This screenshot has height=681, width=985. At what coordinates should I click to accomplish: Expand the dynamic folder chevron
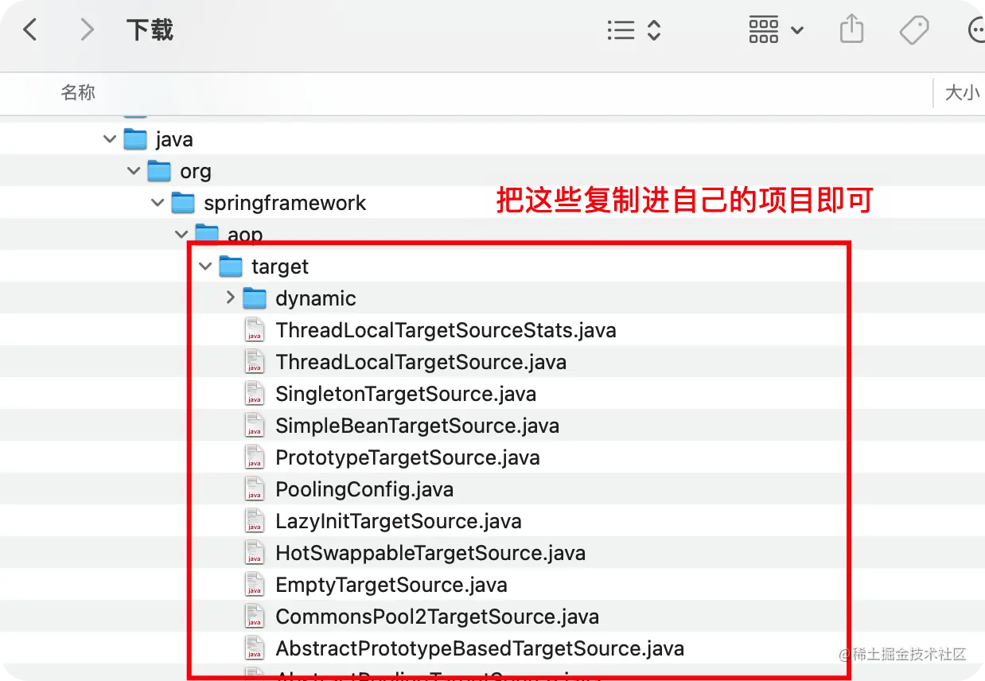click(x=231, y=298)
